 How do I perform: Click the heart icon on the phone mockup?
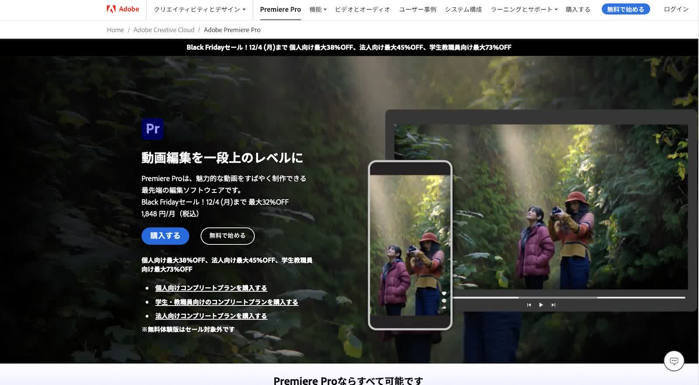coord(444,293)
